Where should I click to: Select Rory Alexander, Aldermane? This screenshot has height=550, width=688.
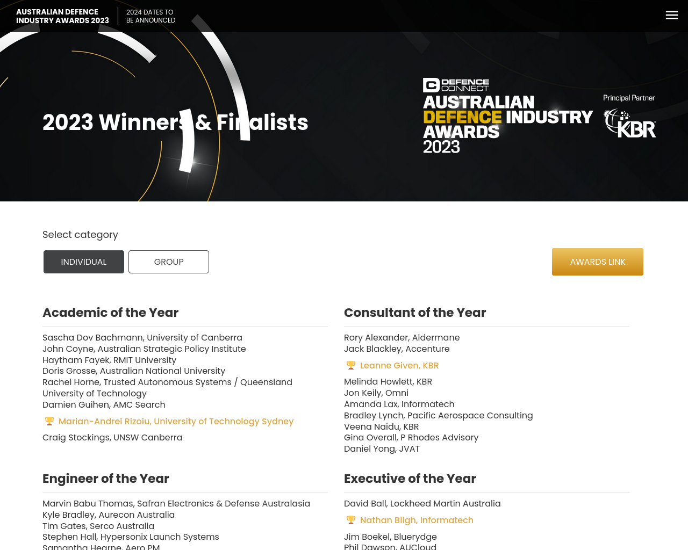point(402,338)
